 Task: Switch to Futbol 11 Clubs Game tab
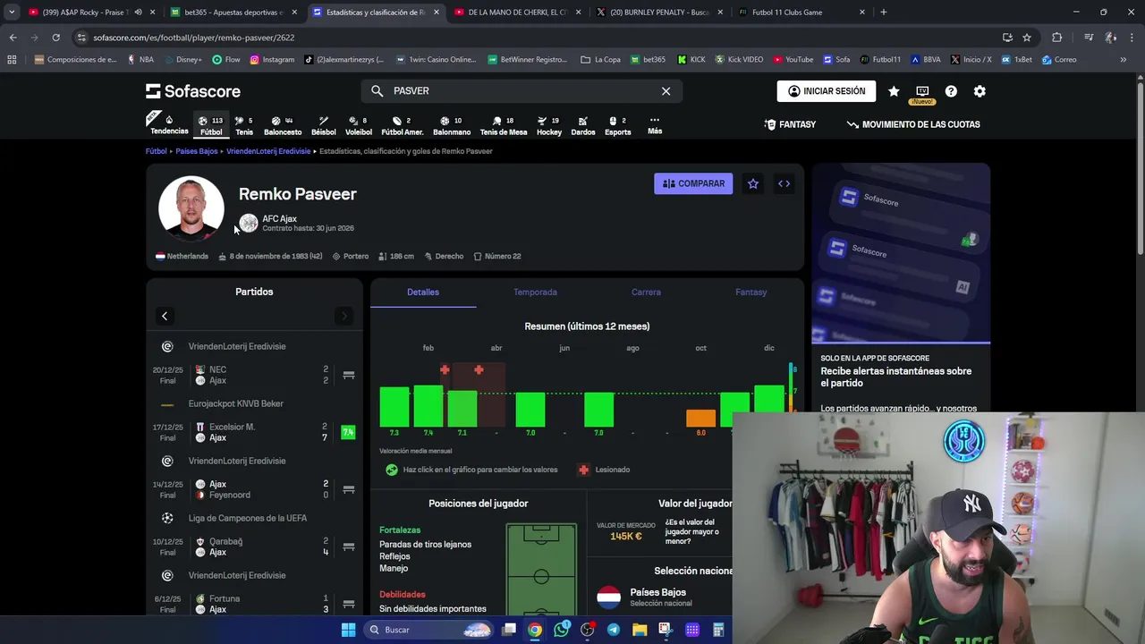point(801,13)
